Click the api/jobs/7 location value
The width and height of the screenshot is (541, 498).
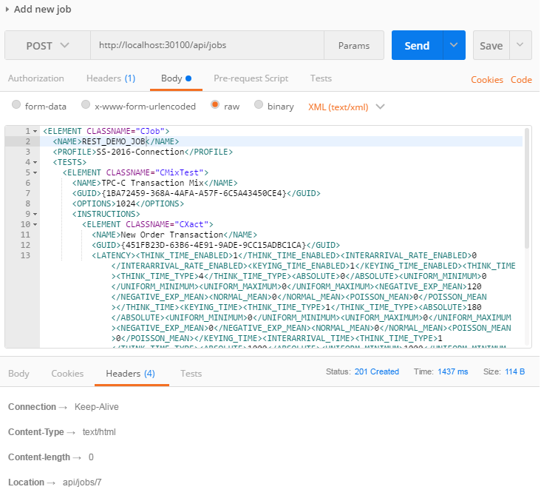(82, 482)
